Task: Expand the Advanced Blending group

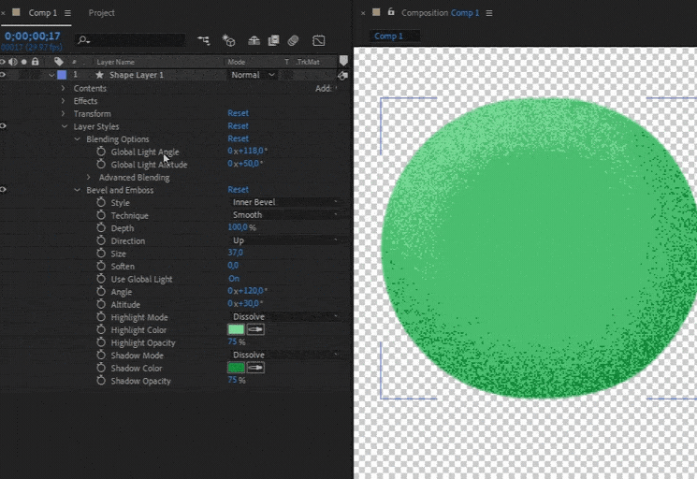Action: (89, 178)
